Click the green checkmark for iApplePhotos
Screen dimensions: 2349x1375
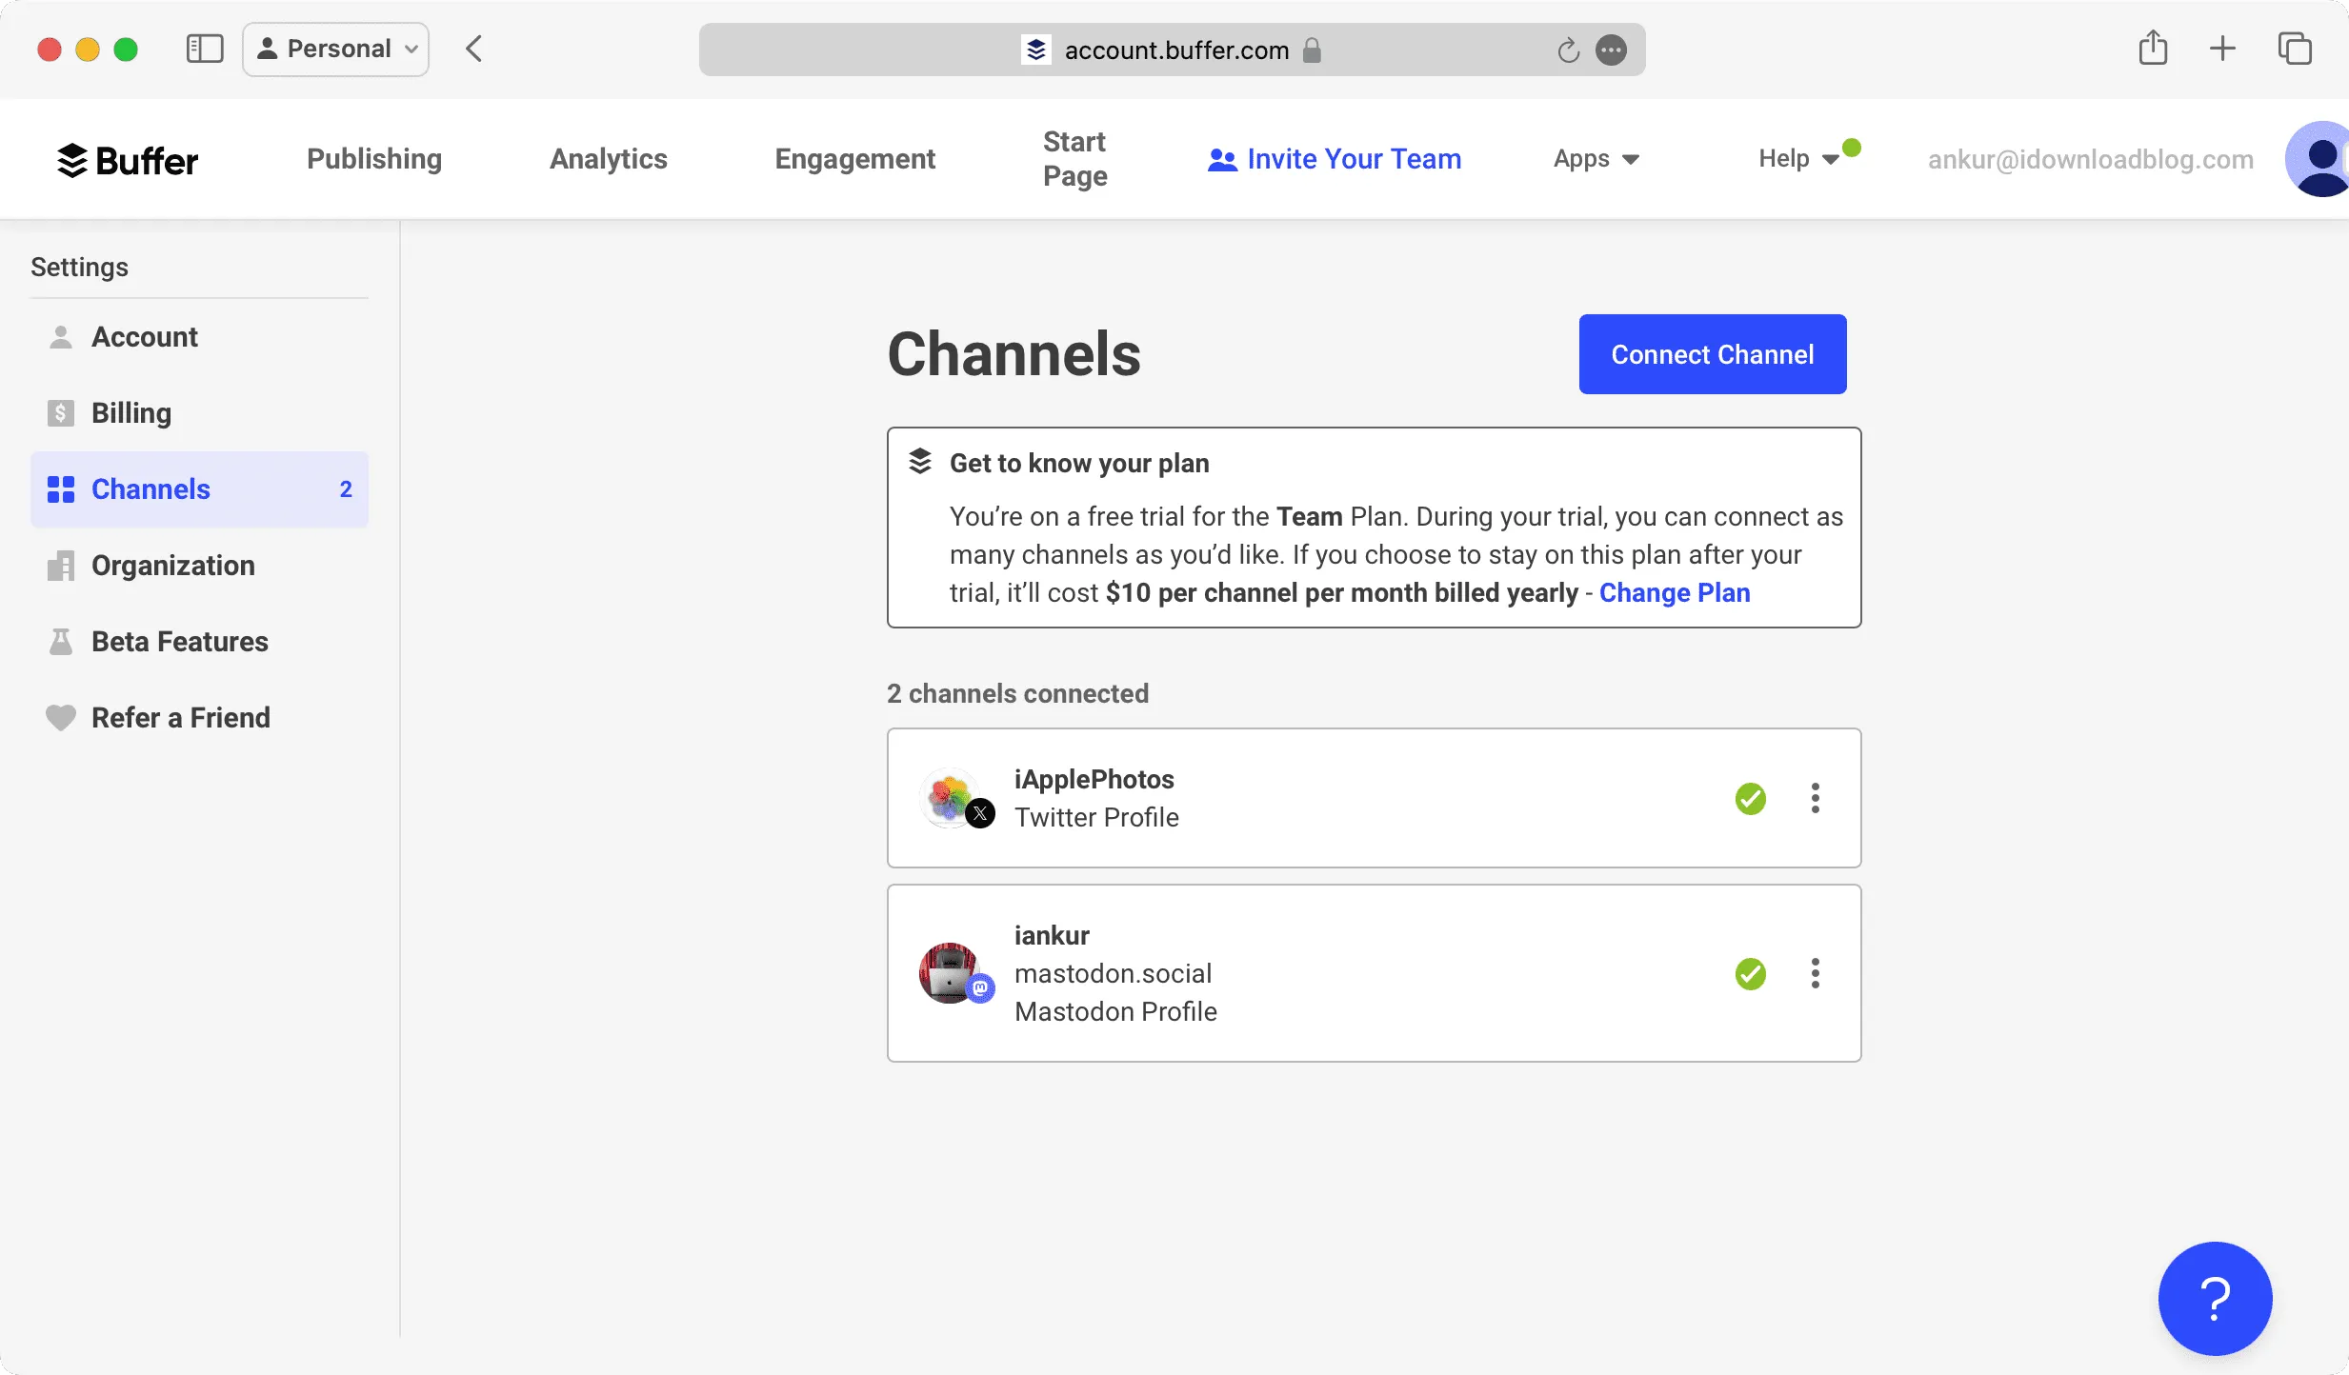pos(1751,798)
